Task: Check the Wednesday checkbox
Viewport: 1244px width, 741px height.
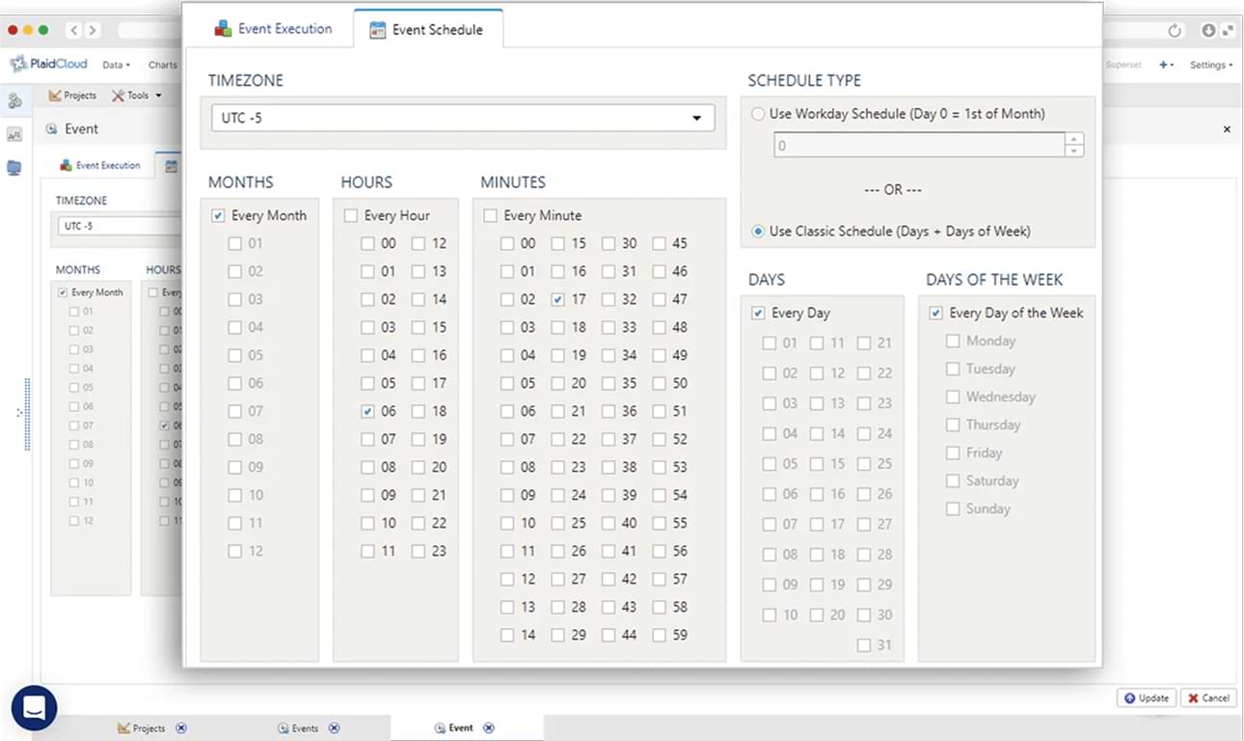Action: click(953, 398)
